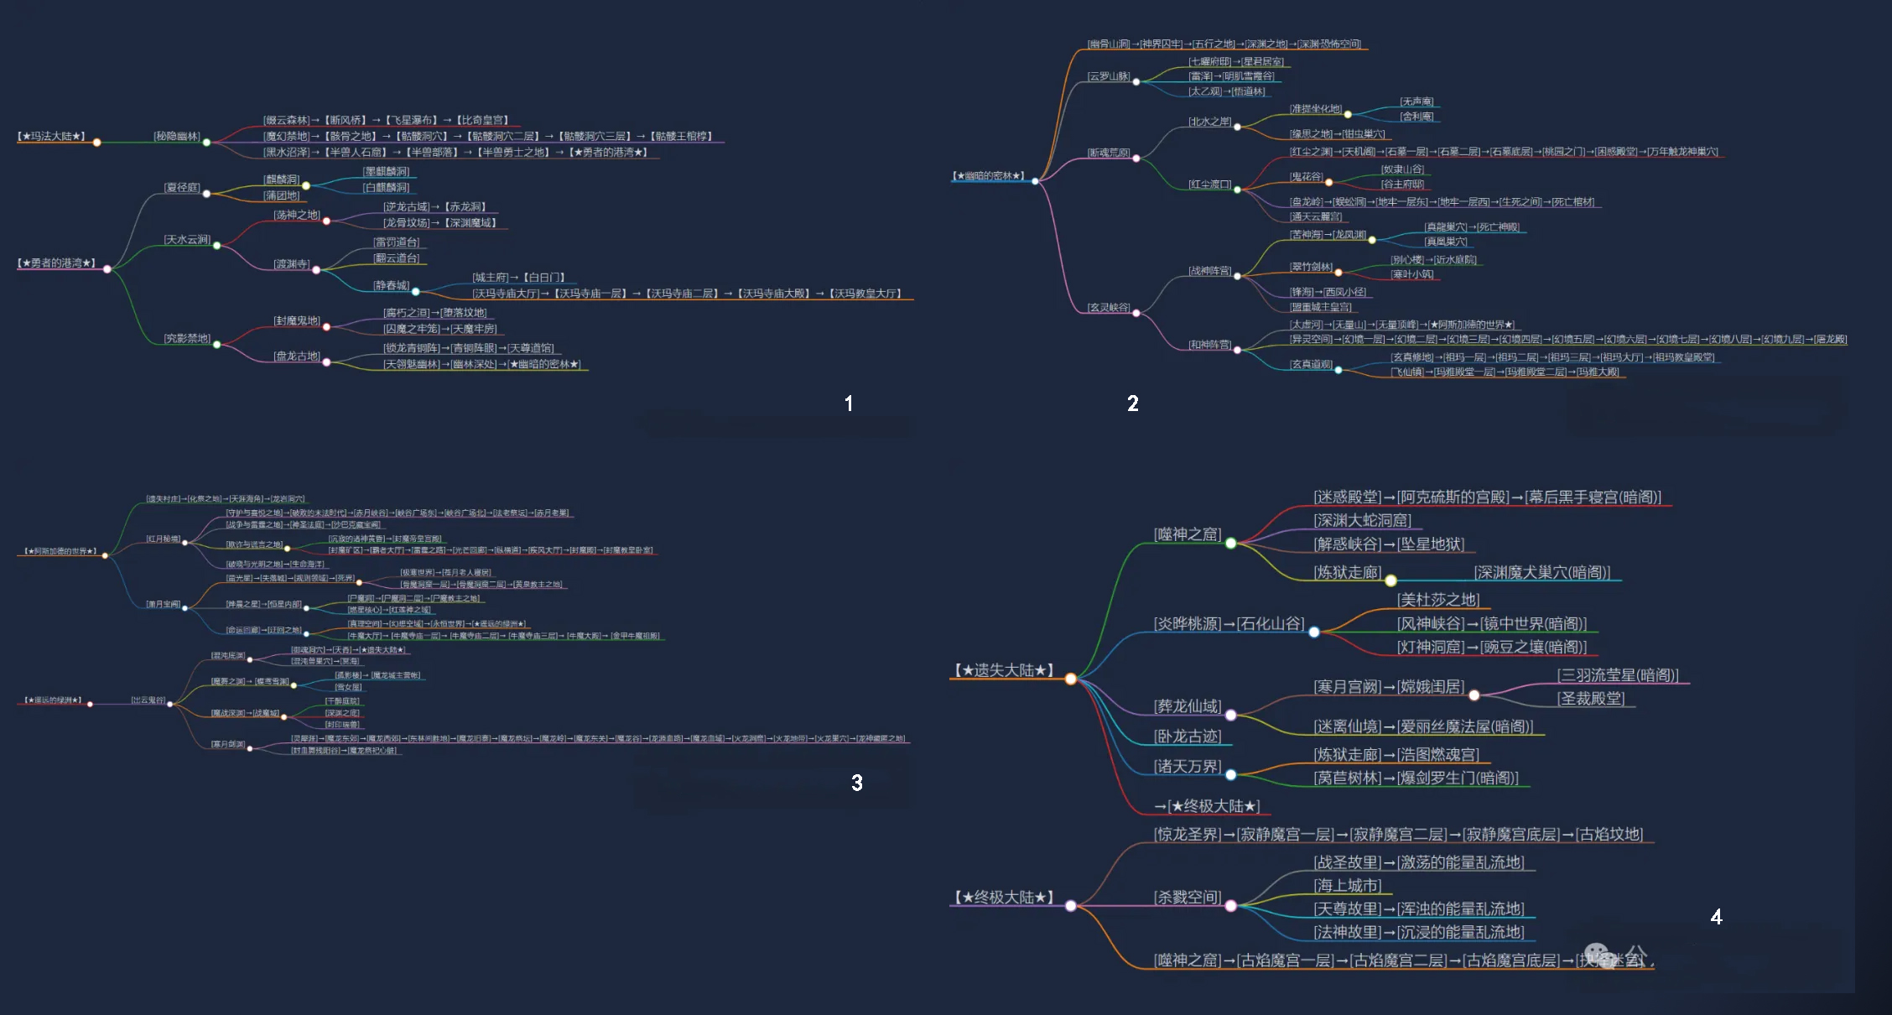Screen dimensions: 1892x1015
Task: Toggle the 【★终极大陆★】 root node circle
Action: click(x=1071, y=906)
